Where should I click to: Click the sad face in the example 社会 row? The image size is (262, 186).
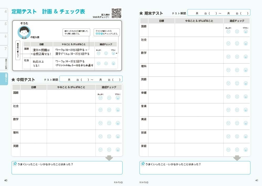tap(99, 63)
